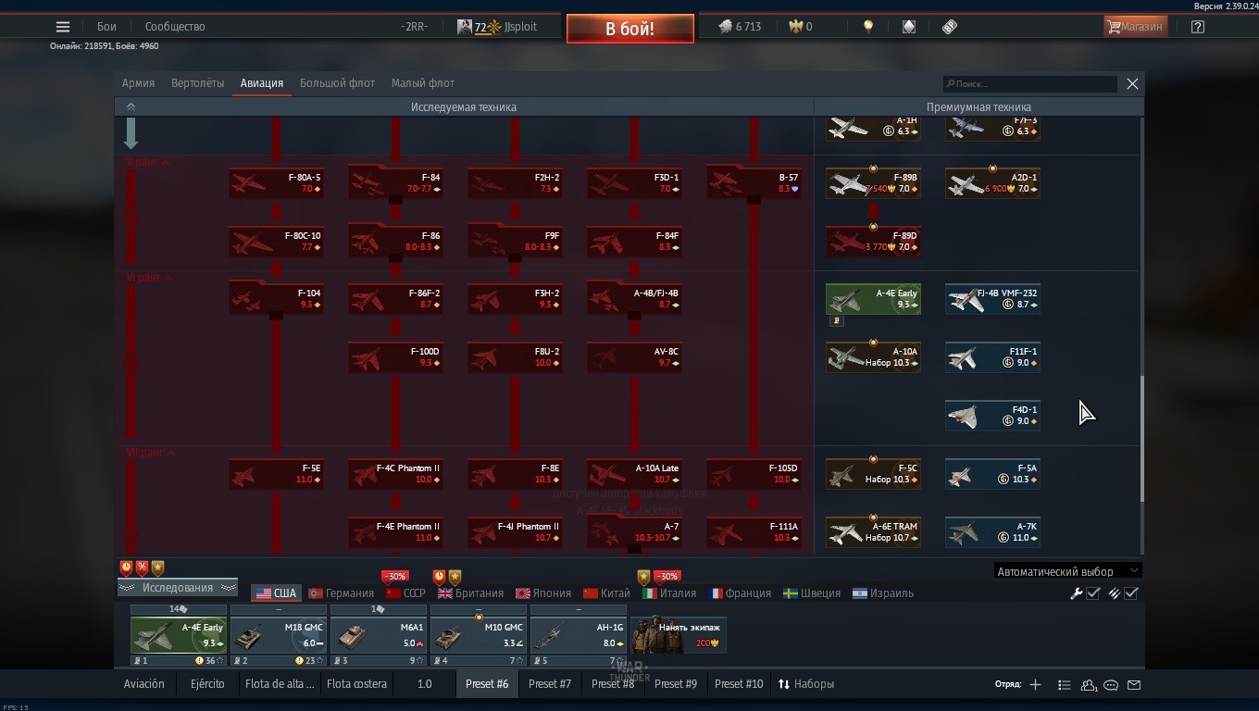1259x711 pixels.
Task: Select the B-57 bomber card
Action: coord(754,182)
